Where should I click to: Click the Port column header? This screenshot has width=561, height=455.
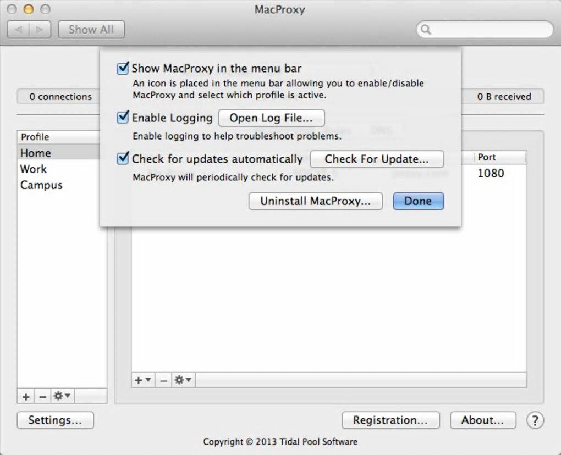499,157
